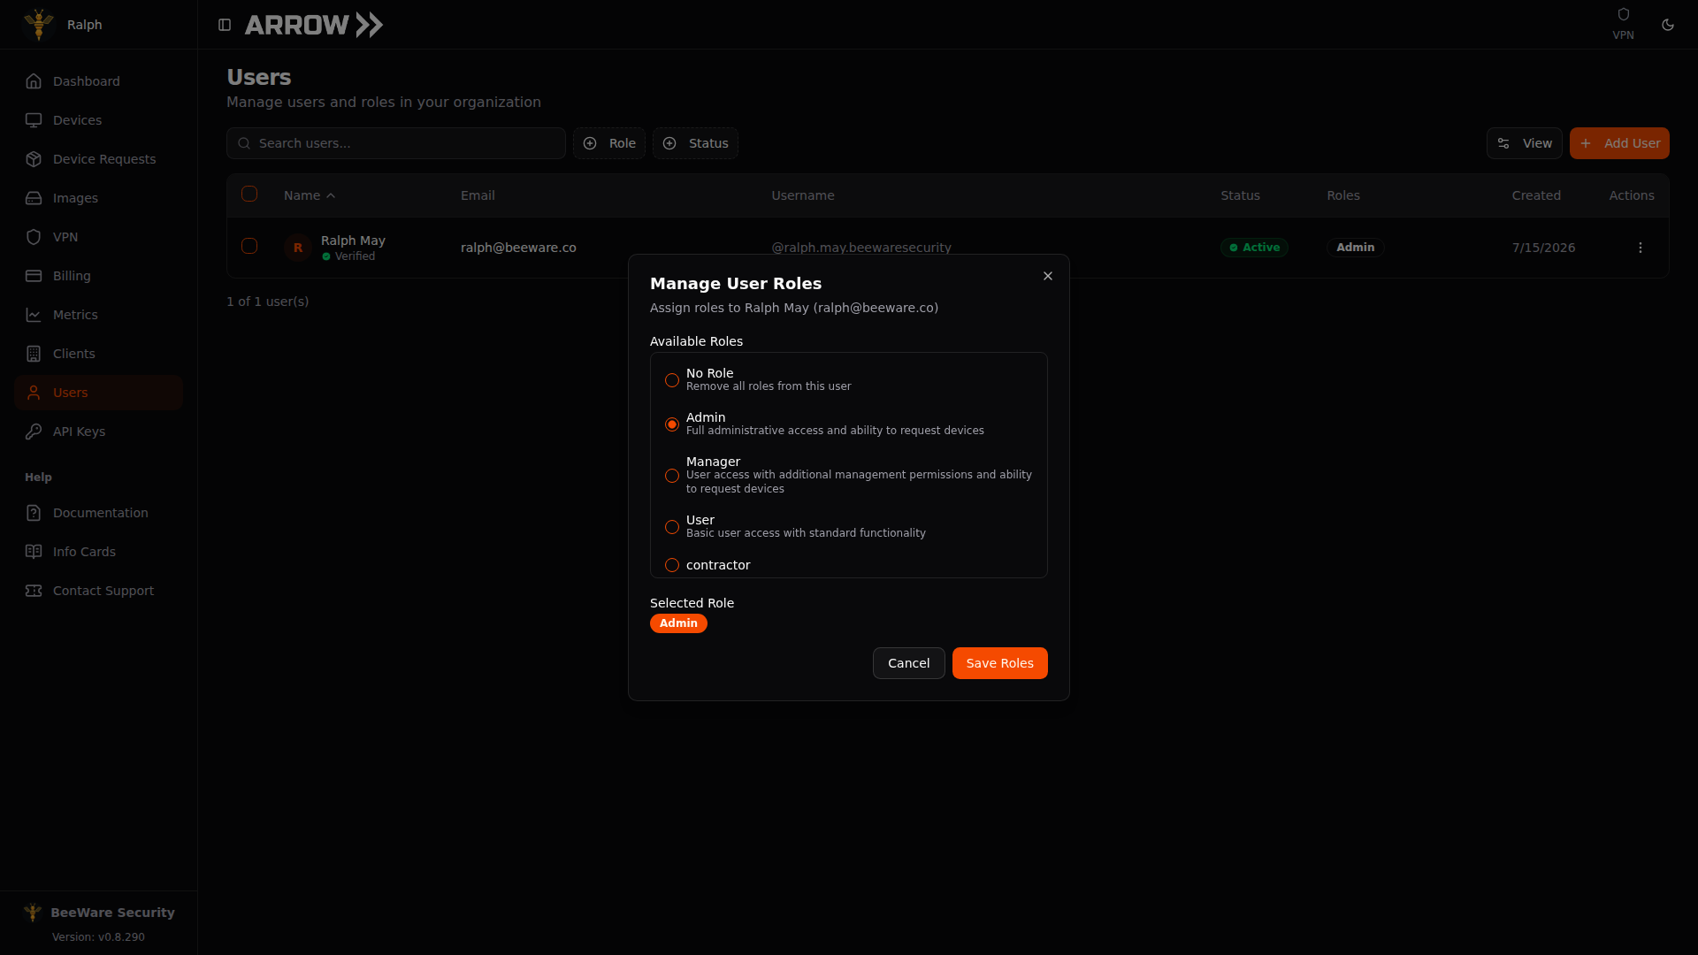Click the 7/15/2026 created date

(x=1543, y=248)
